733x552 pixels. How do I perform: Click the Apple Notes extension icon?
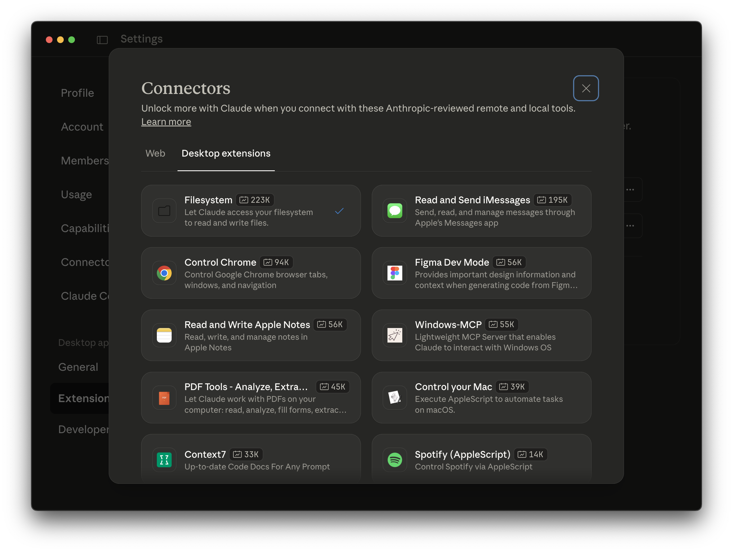164,335
